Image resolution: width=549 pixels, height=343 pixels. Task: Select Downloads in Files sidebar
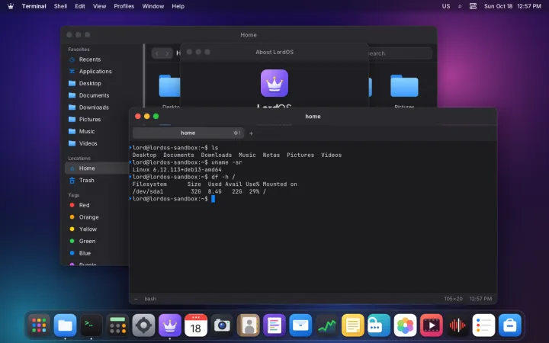point(97,107)
